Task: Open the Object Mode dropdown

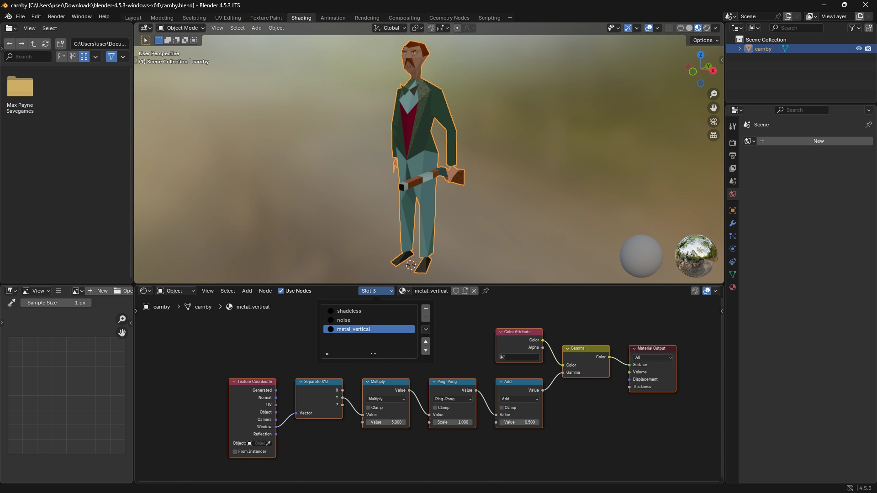Action: (x=181, y=28)
